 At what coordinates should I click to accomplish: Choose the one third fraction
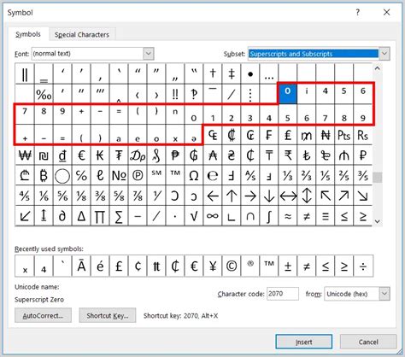click(x=288, y=175)
